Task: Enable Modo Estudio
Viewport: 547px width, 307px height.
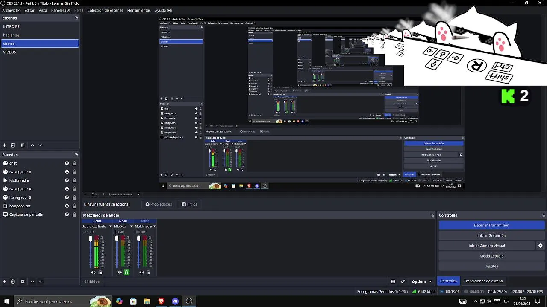Action: [491, 256]
